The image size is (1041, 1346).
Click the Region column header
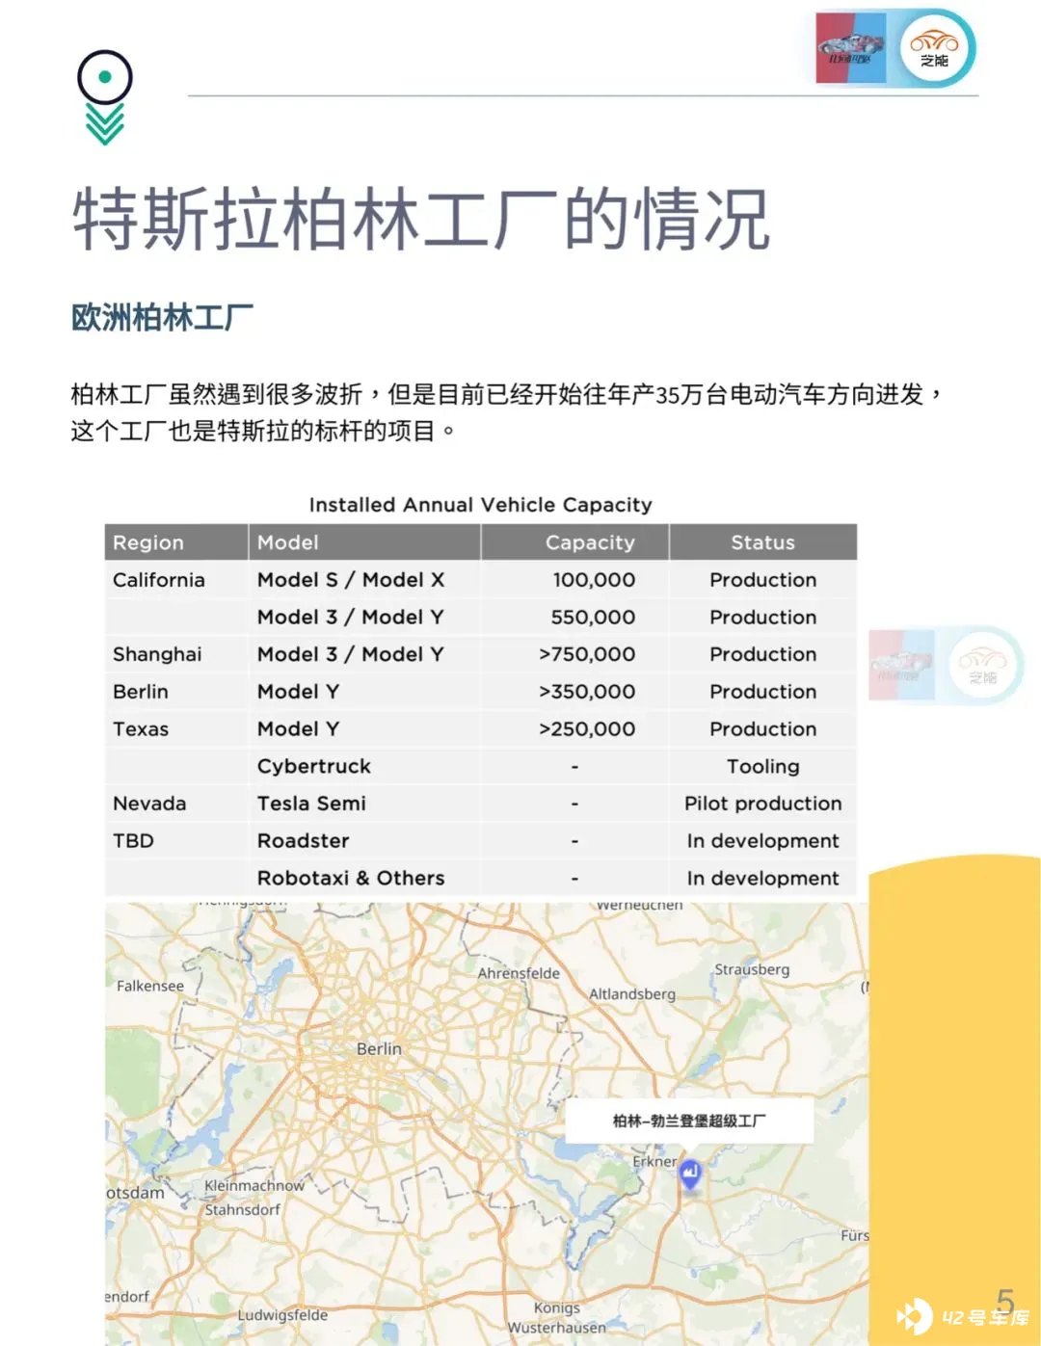click(148, 542)
